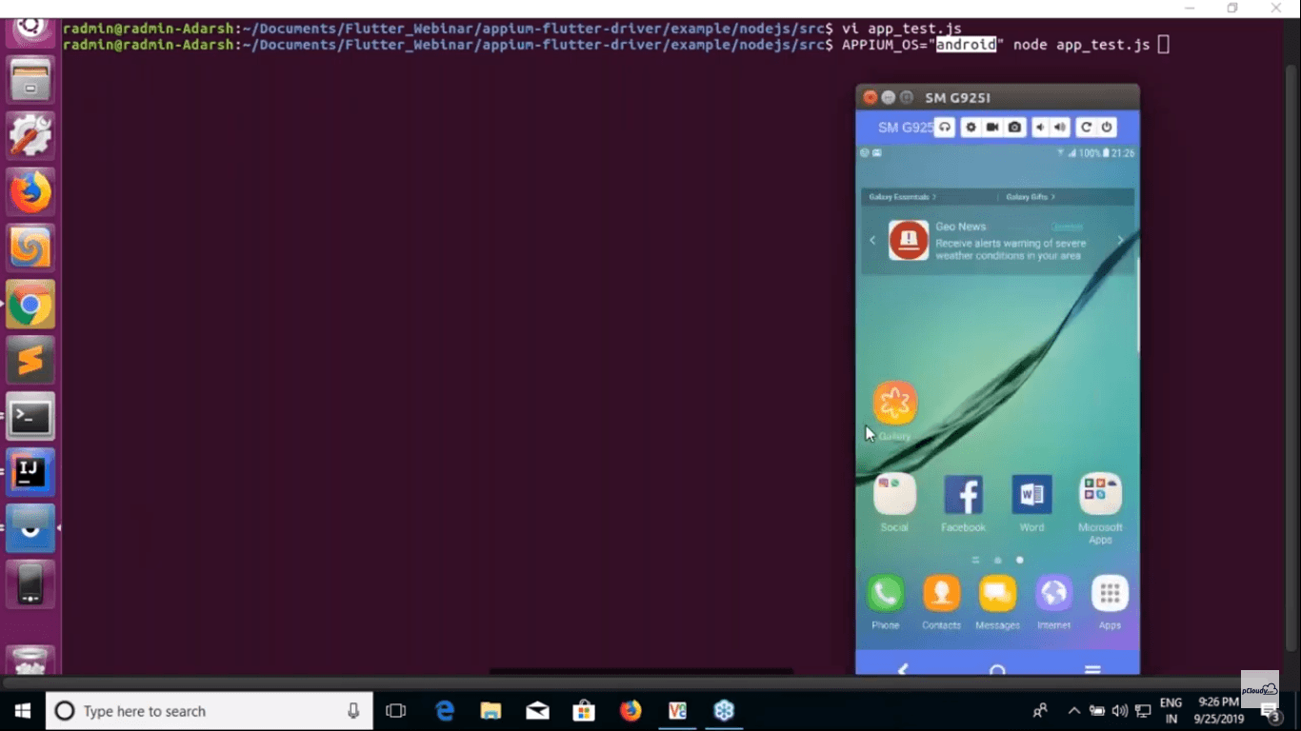Click the Download link in Geo News card

coord(1067,227)
